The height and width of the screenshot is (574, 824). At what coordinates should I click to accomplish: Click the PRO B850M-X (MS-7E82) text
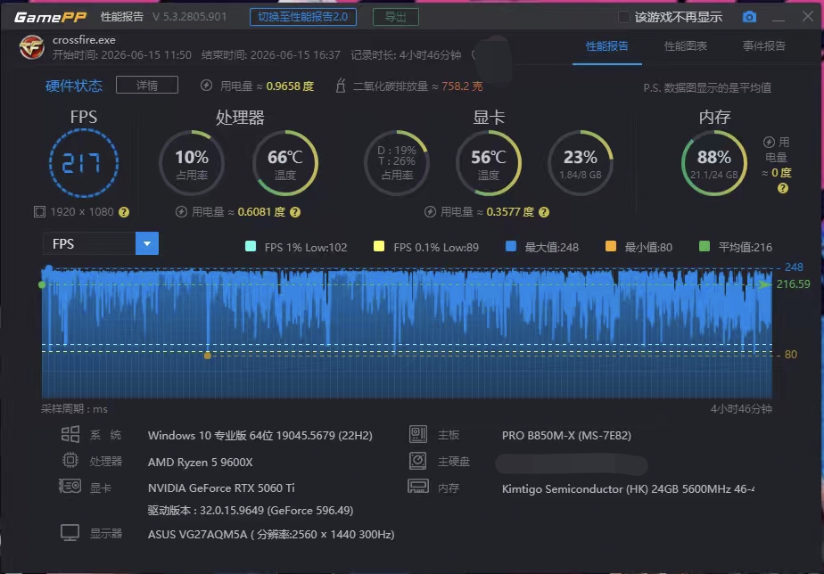[x=566, y=435]
